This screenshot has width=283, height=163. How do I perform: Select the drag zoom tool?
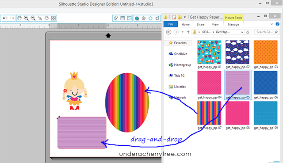[47, 18]
